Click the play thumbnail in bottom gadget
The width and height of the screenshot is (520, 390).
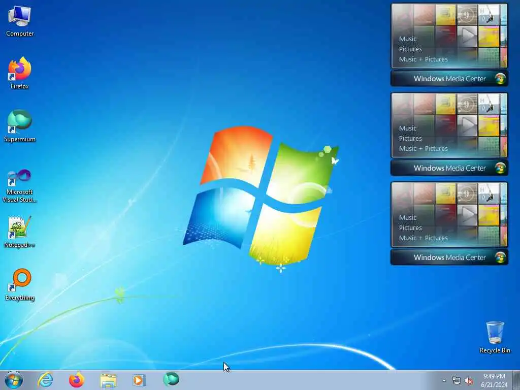pyautogui.click(x=467, y=215)
